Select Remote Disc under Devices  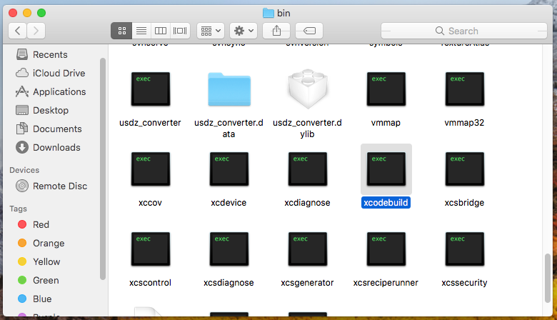(x=51, y=186)
